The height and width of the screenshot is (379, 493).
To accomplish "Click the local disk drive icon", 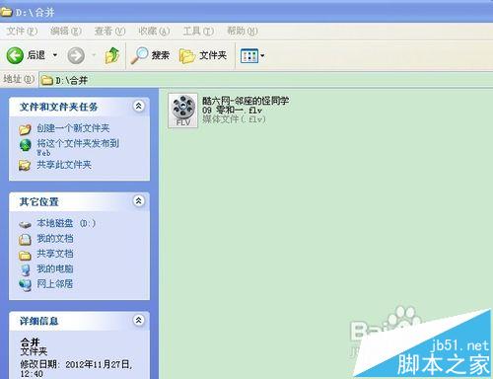I will pyautogui.click(x=25, y=225).
